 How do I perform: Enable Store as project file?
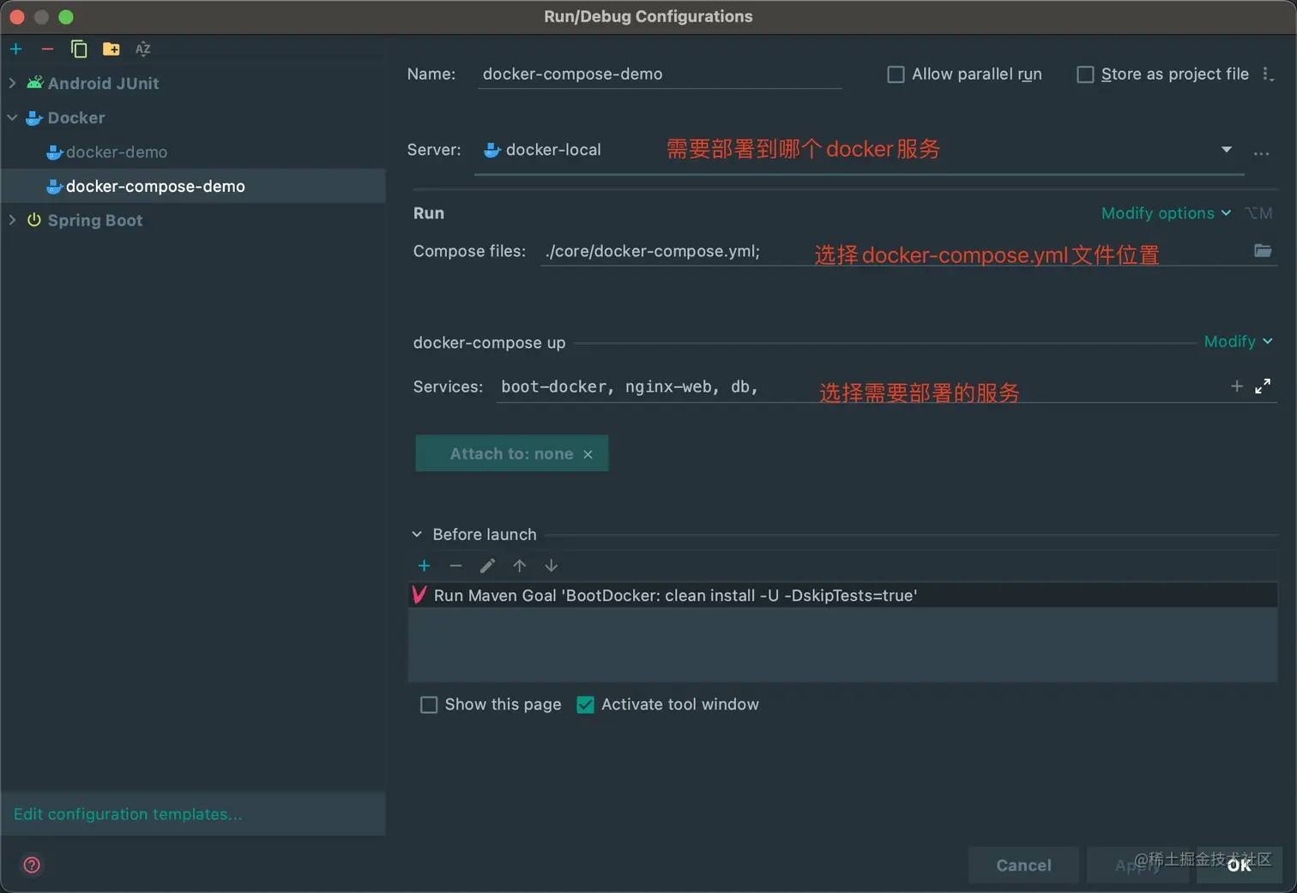[1085, 75]
